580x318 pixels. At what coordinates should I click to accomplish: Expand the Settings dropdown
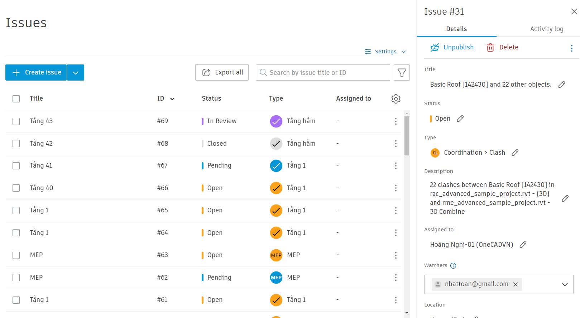(385, 52)
